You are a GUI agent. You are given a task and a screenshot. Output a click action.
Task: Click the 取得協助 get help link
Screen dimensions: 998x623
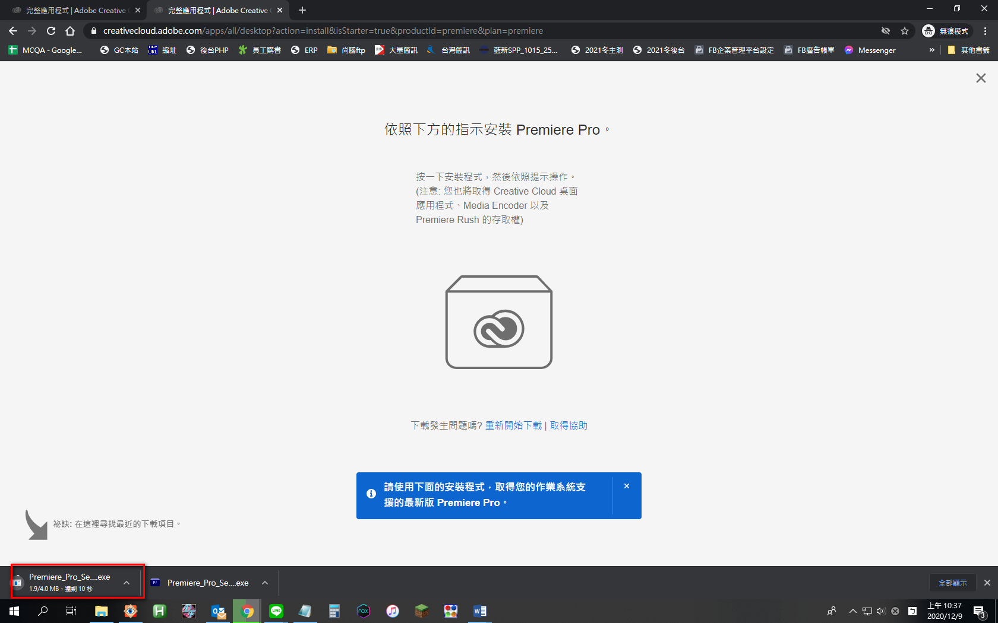pos(569,425)
